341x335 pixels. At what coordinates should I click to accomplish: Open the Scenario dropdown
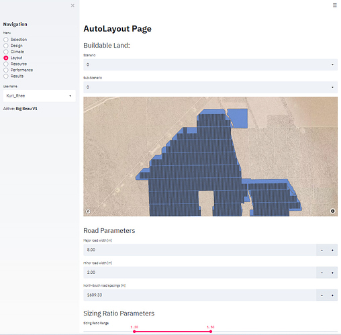point(210,64)
